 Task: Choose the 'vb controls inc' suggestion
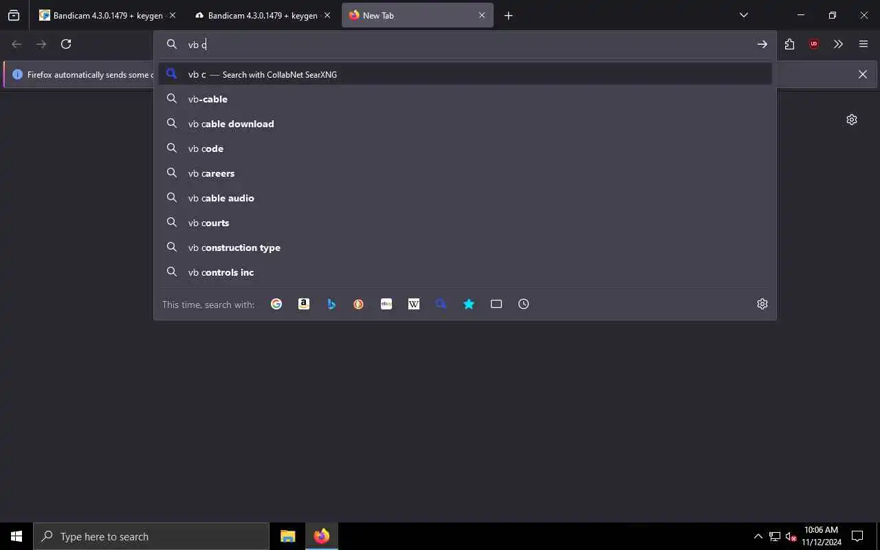(465, 272)
